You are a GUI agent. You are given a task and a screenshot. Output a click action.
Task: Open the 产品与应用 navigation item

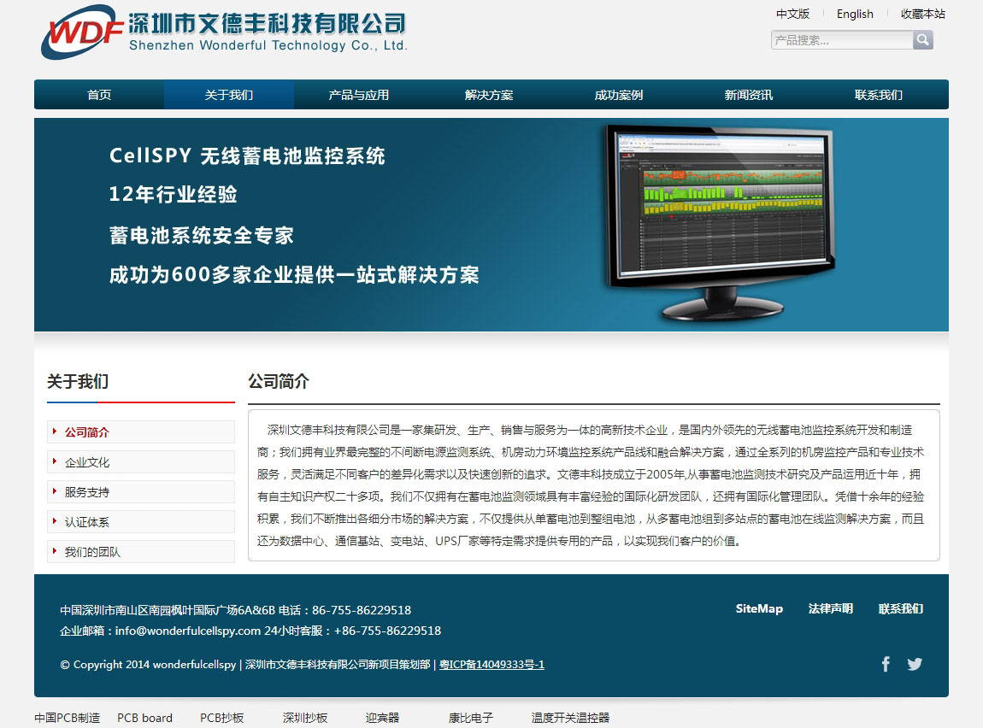pyautogui.click(x=359, y=95)
